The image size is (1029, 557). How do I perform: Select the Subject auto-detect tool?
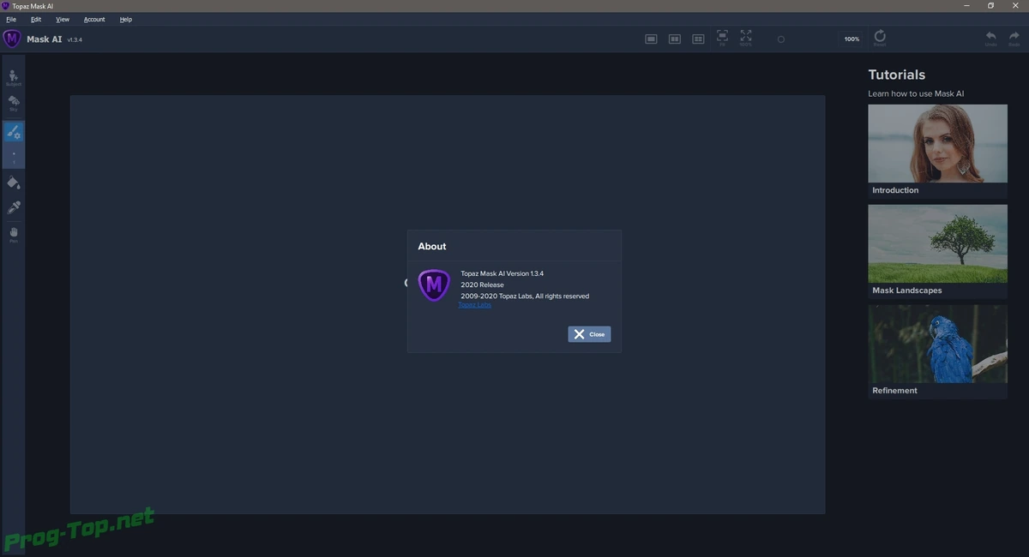coord(14,77)
